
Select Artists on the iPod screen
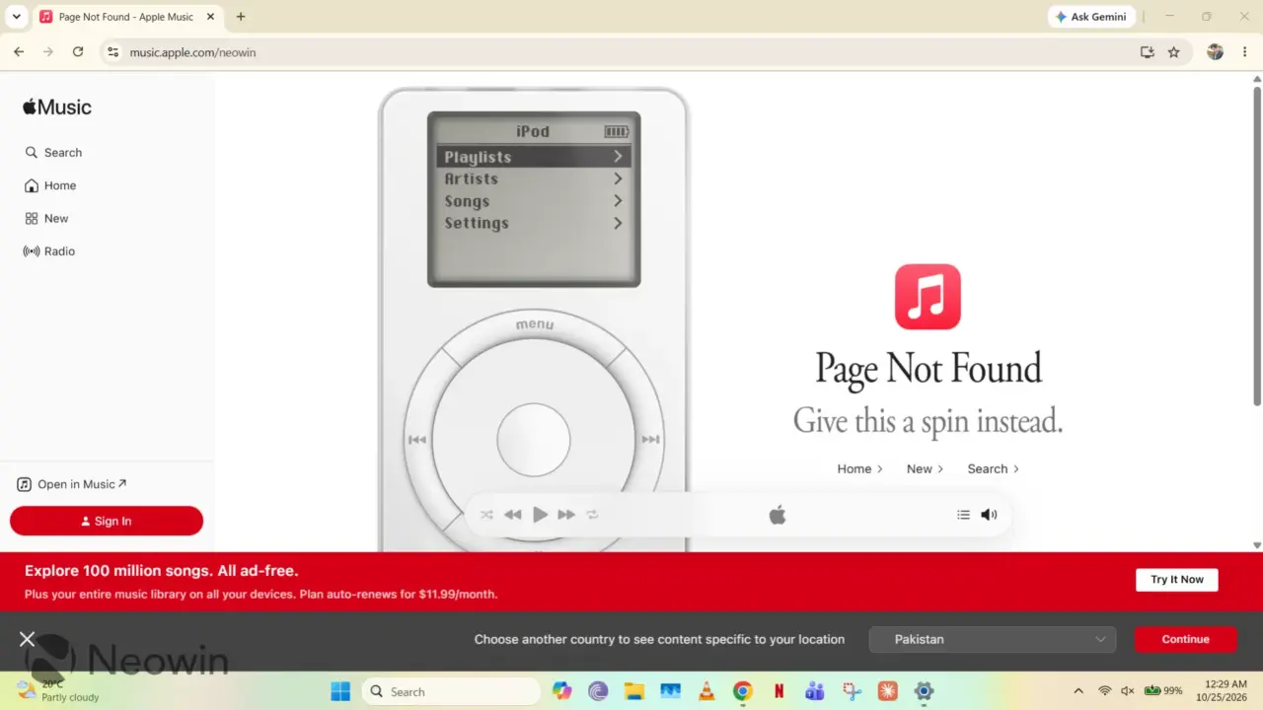[x=534, y=179]
